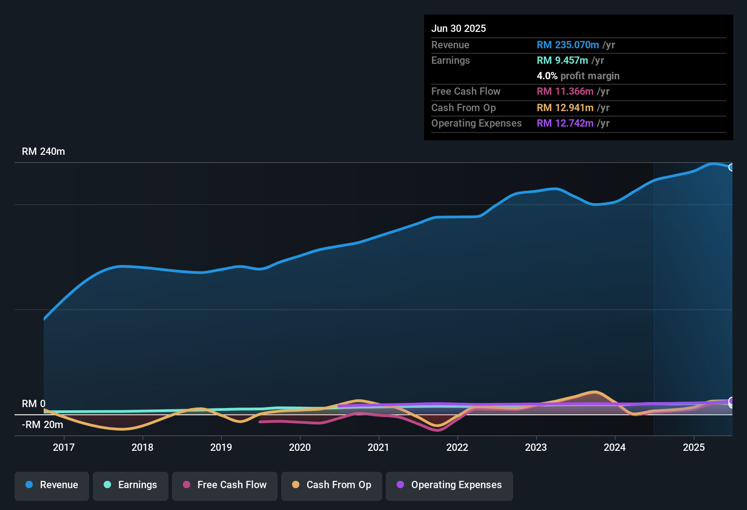The height and width of the screenshot is (510, 747).
Task: Click the pink Free Cash Flow legend dot
Action: tap(186, 485)
